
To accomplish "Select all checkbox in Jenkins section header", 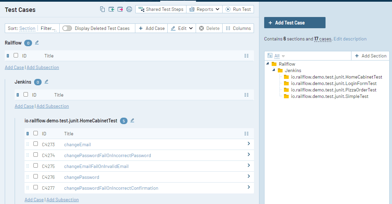I will (26, 94).
